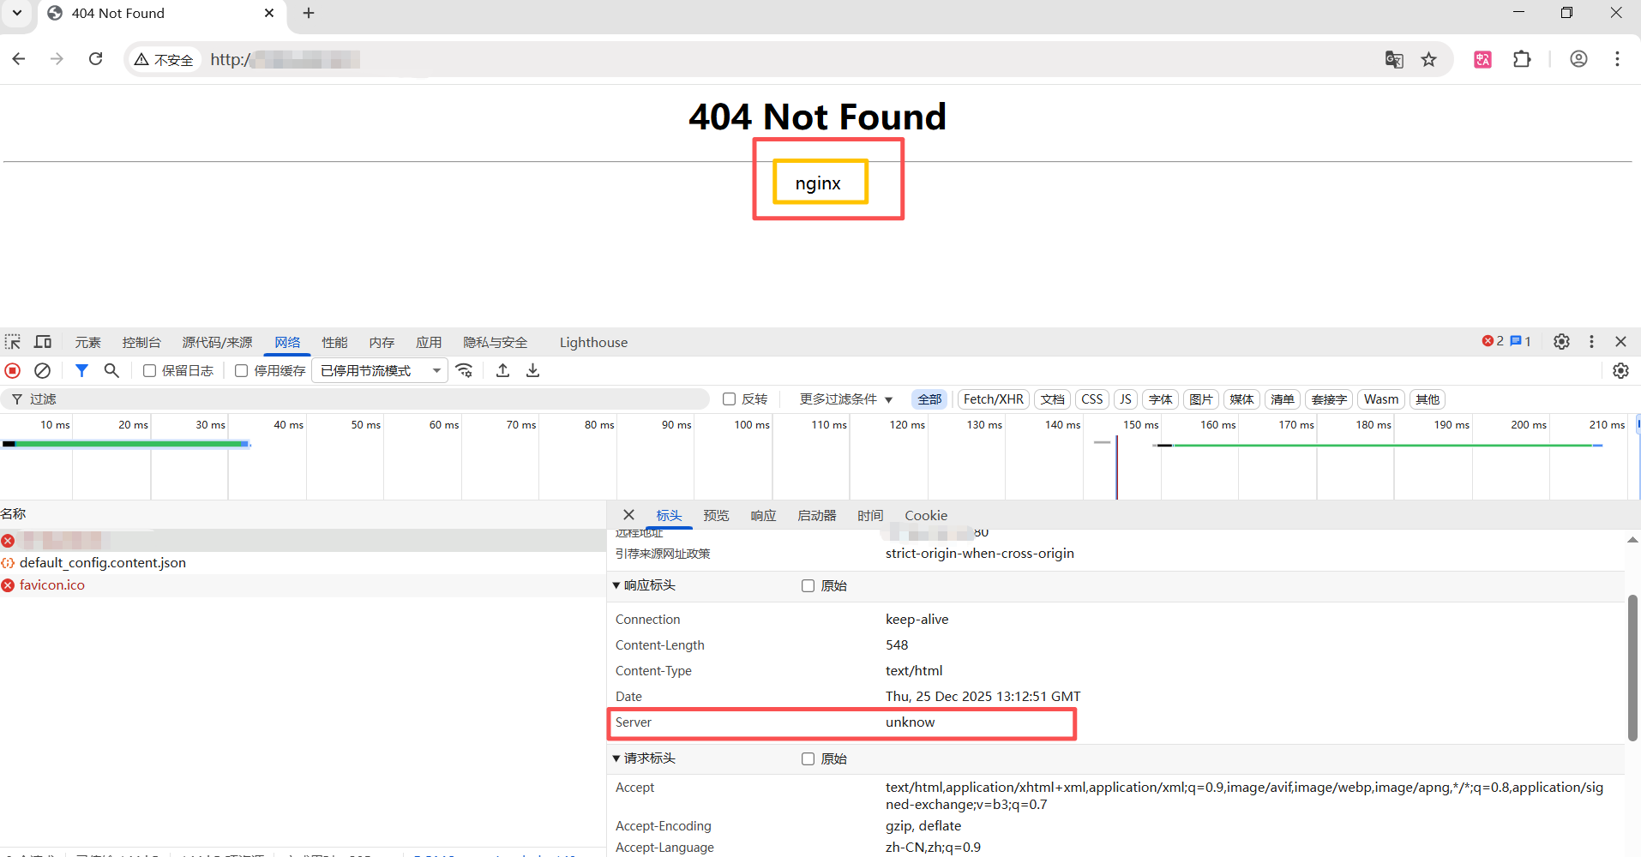The width and height of the screenshot is (1641, 857).
Task: Toggle the device toolbar icon
Action: point(43,342)
